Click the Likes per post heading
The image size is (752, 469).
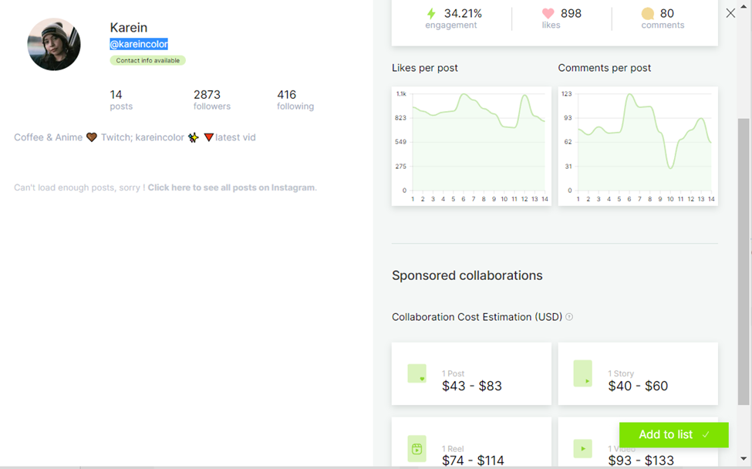424,68
